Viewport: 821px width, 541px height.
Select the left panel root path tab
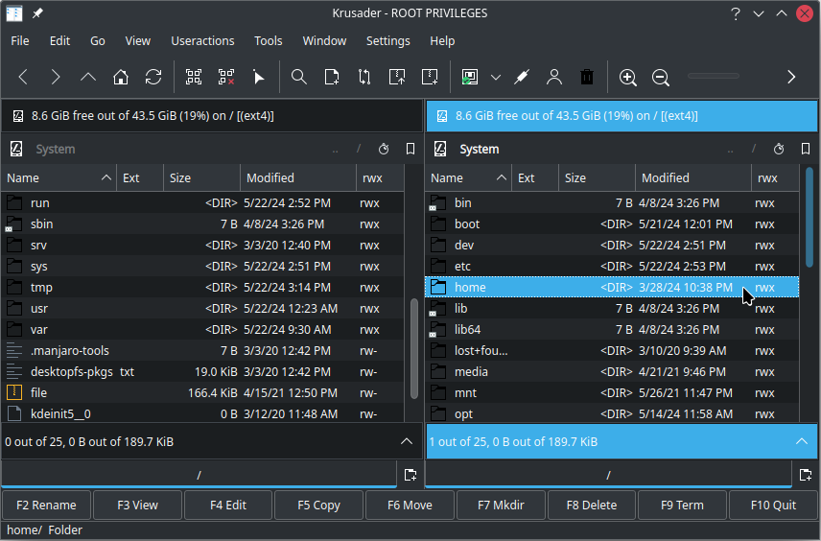point(199,475)
